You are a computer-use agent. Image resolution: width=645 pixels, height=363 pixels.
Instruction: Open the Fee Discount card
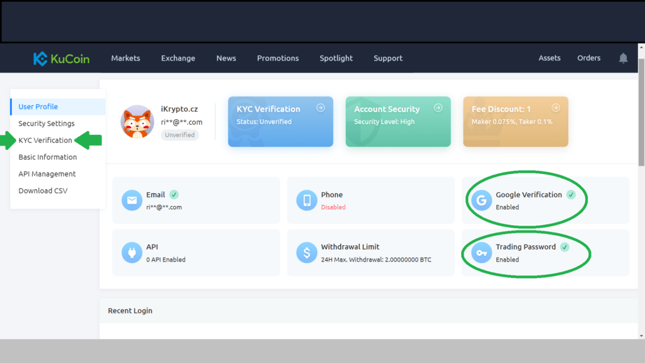516,122
